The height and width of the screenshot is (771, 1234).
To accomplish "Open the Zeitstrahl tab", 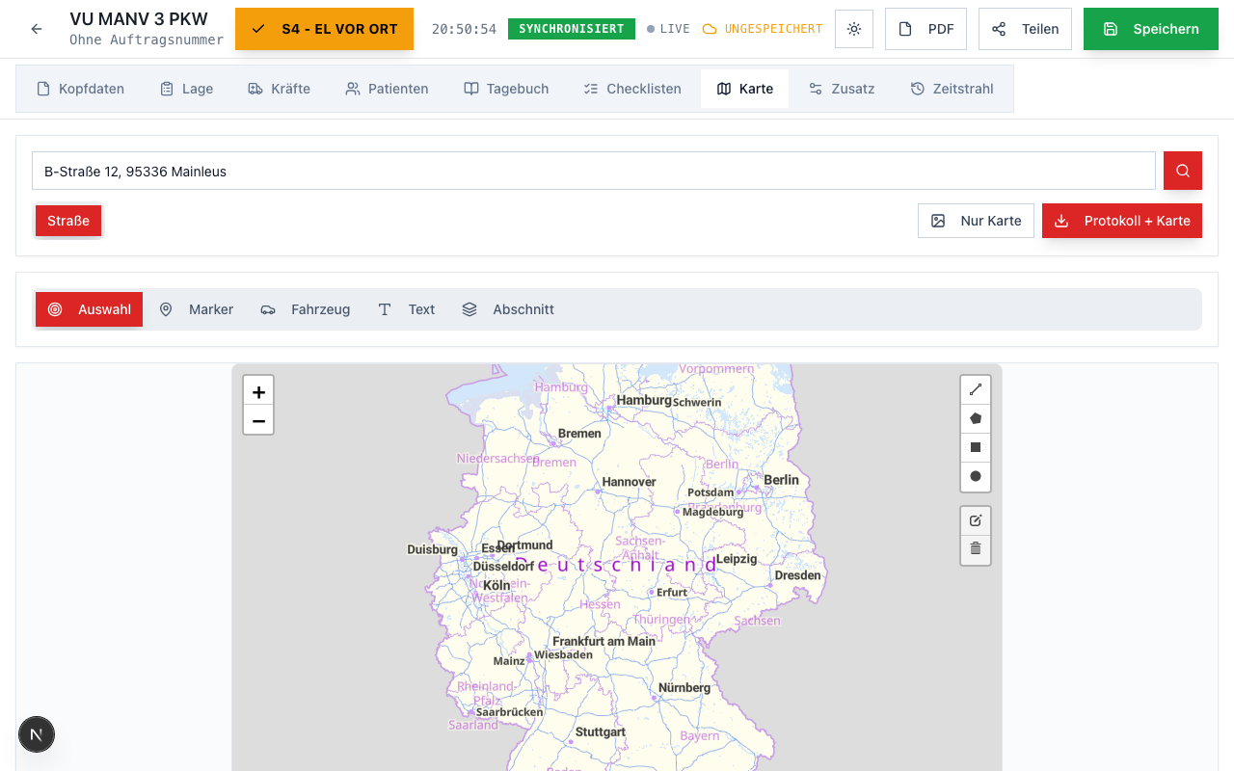I will point(952,89).
